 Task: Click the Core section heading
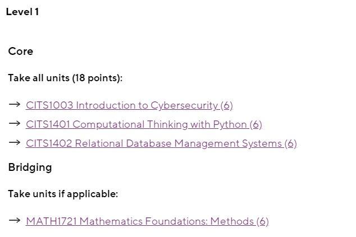click(x=20, y=51)
